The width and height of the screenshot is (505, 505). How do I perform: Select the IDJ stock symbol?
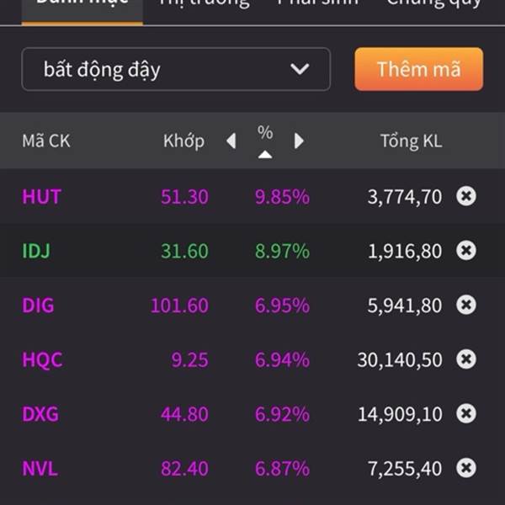[36, 251]
